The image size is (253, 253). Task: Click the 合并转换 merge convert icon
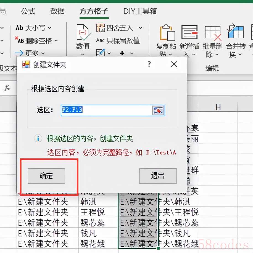pyautogui.click(x=235, y=33)
